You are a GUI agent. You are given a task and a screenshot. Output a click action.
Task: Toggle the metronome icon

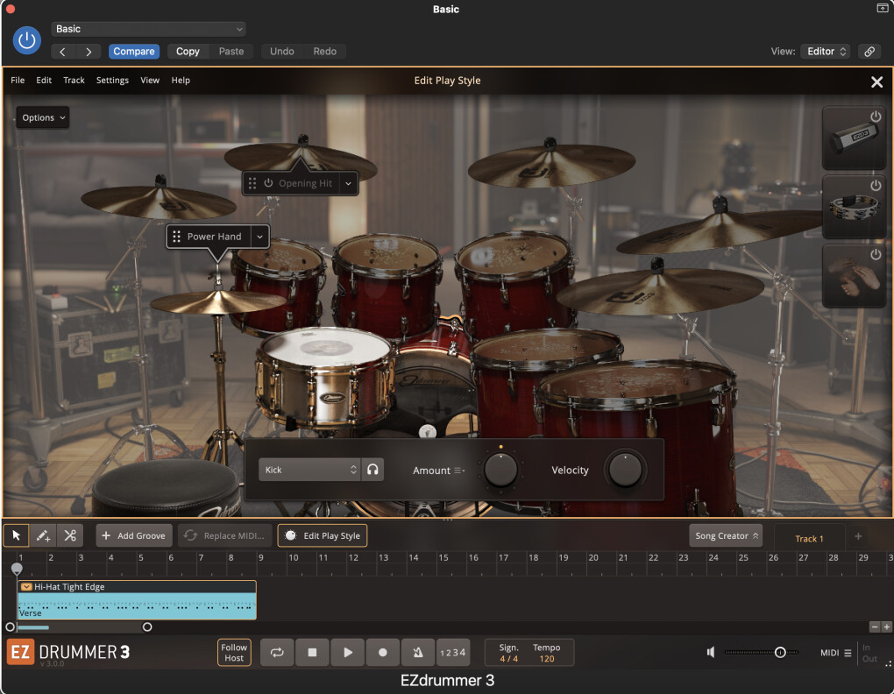(418, 653)
